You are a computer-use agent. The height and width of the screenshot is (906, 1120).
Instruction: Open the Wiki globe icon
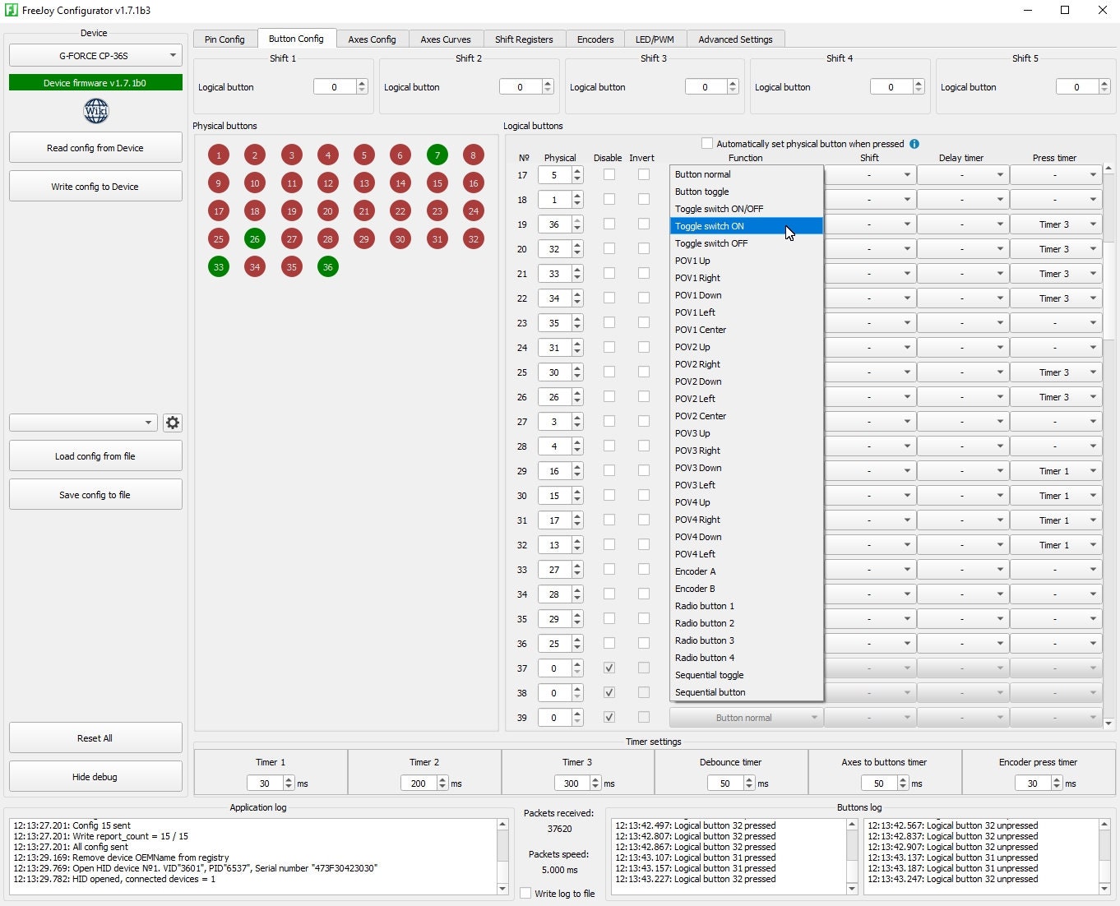click(x=96, y=111)
